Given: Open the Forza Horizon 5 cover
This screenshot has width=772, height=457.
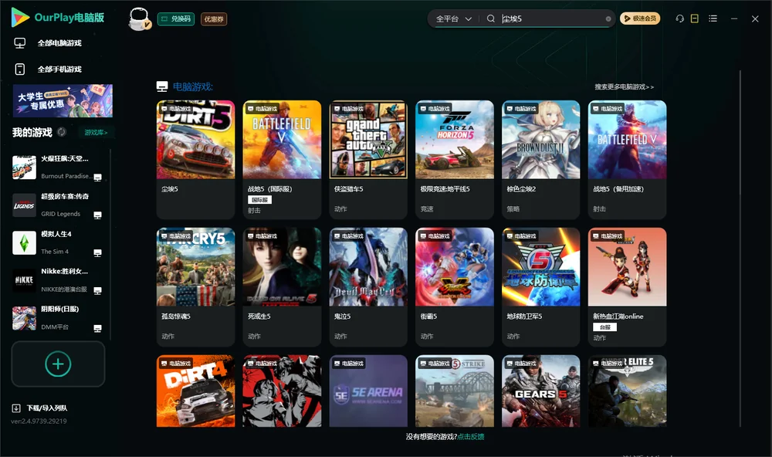Looking at the screenshot, I should click(x=455, y=140).
